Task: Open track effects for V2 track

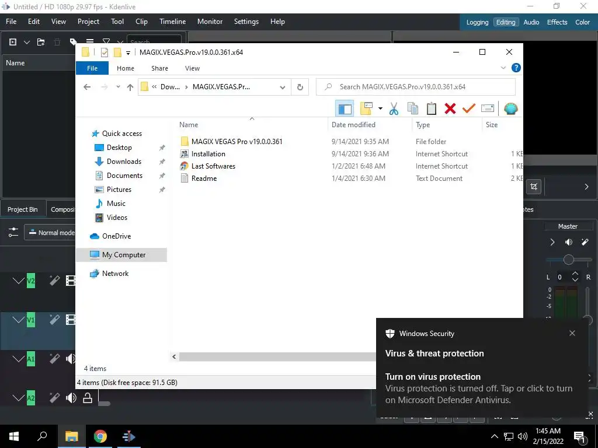Action: pos(54,281)
